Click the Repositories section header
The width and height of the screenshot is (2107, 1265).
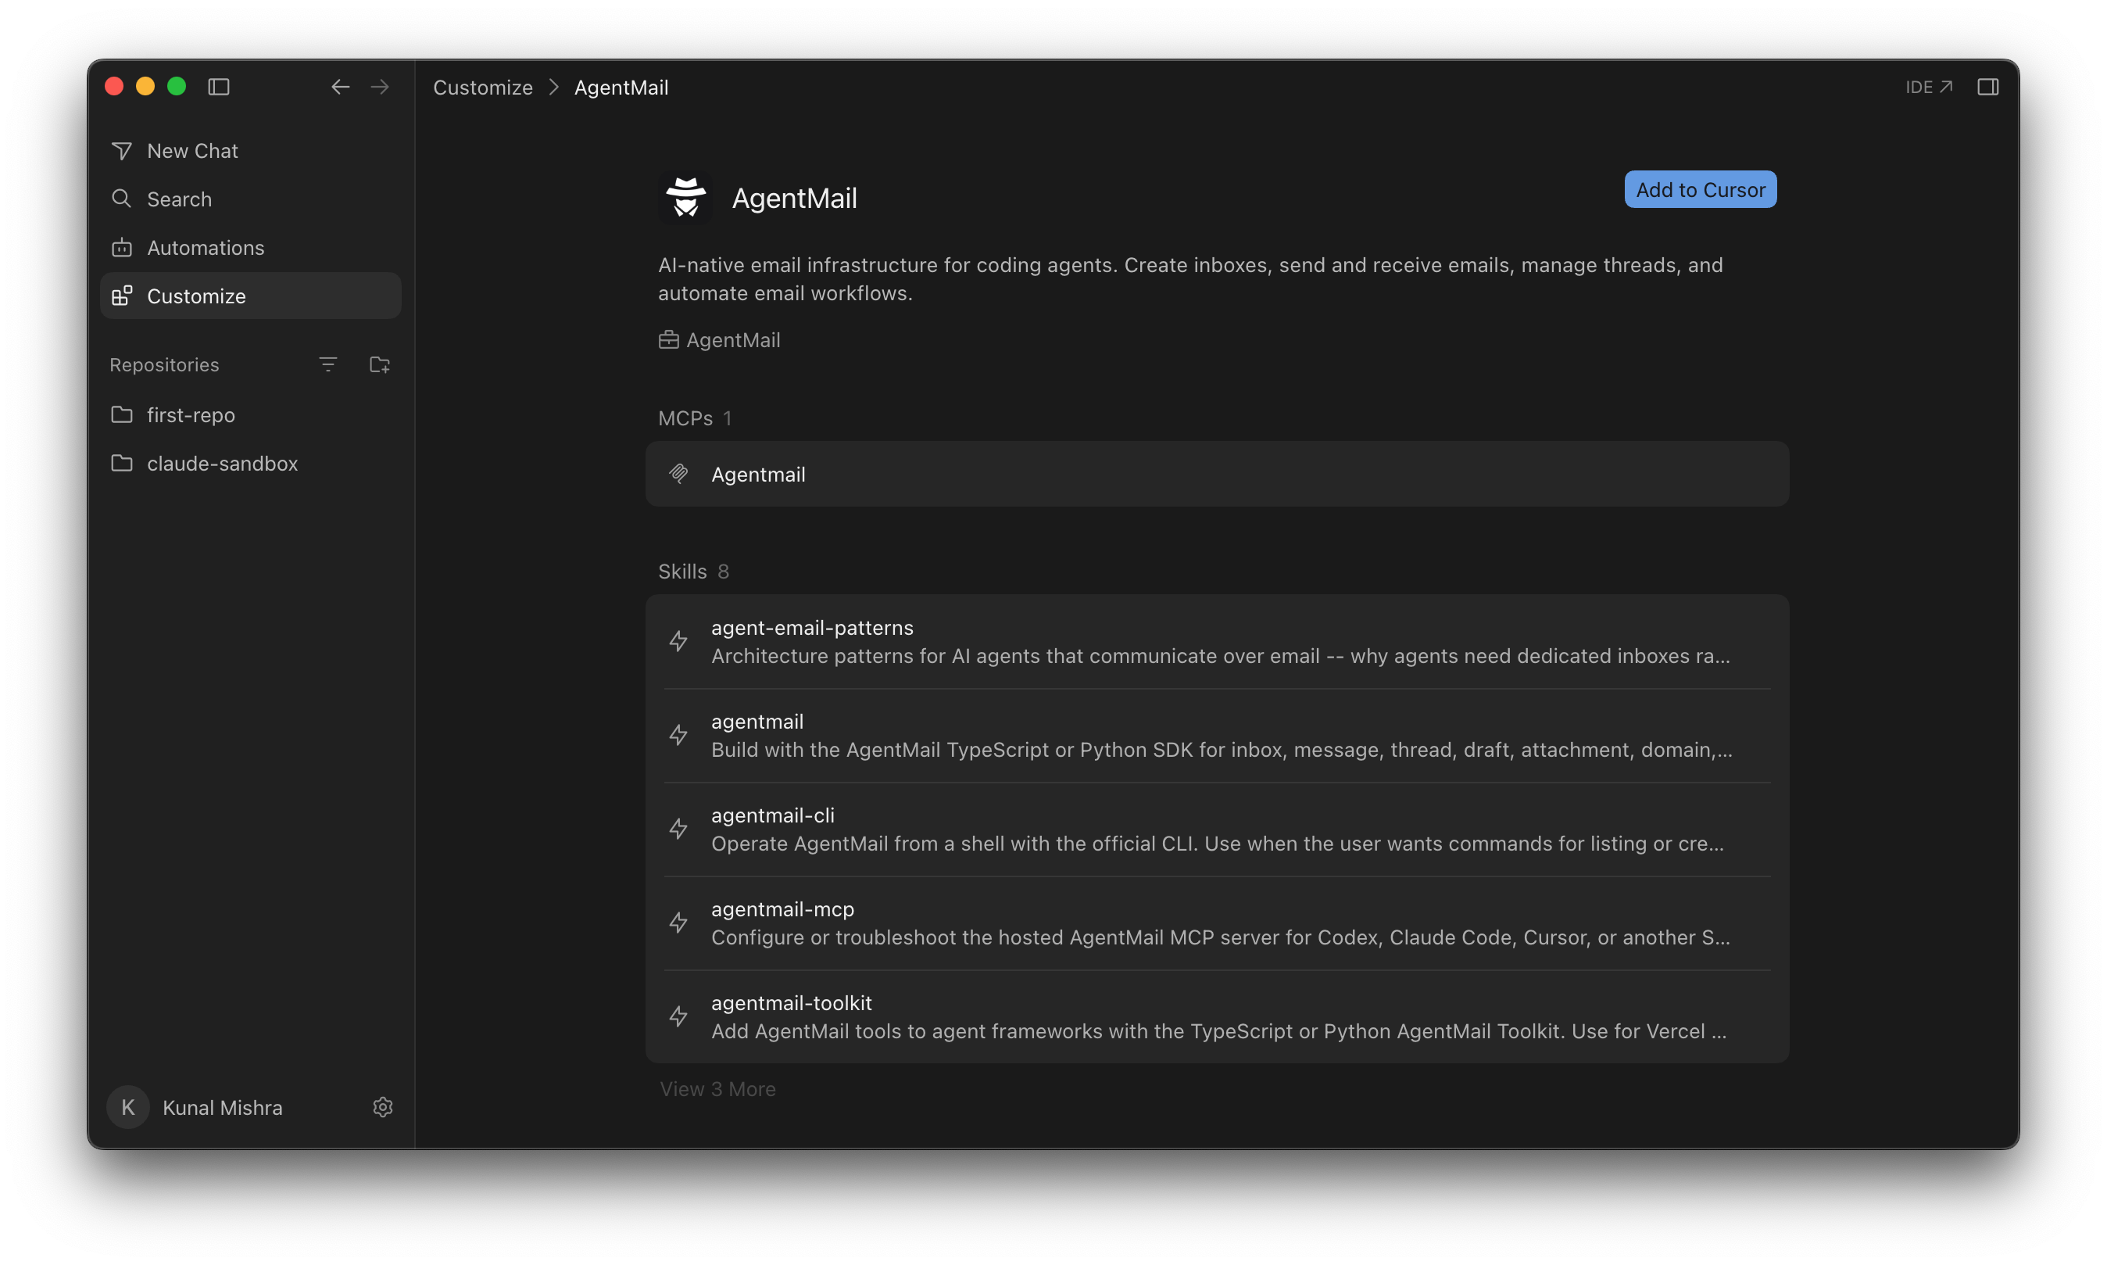click(x=164, y=365)
